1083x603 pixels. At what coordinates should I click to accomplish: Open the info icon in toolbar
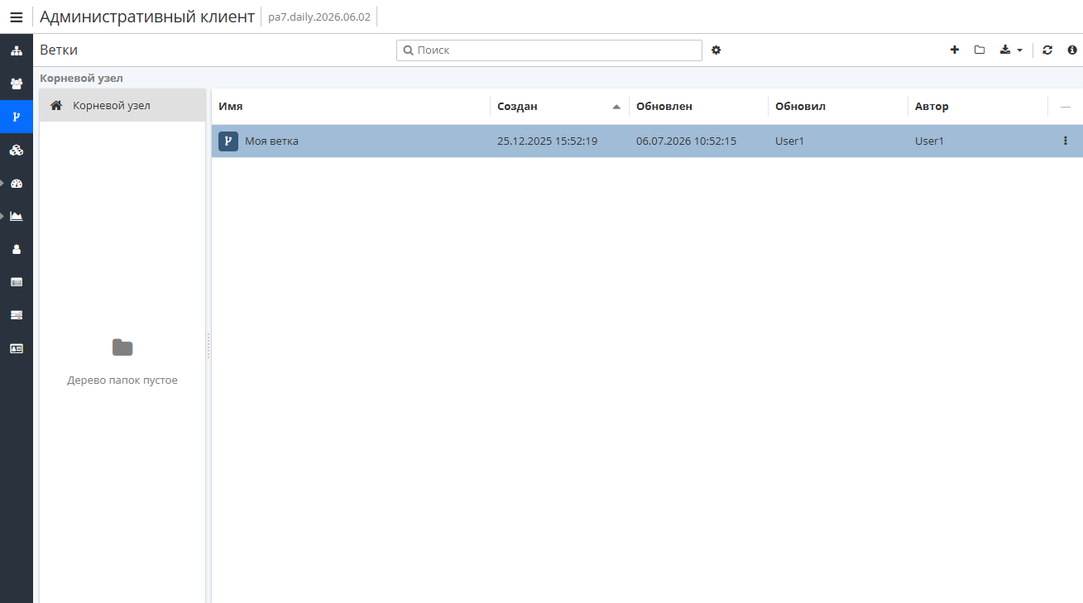click(1072, 50)
